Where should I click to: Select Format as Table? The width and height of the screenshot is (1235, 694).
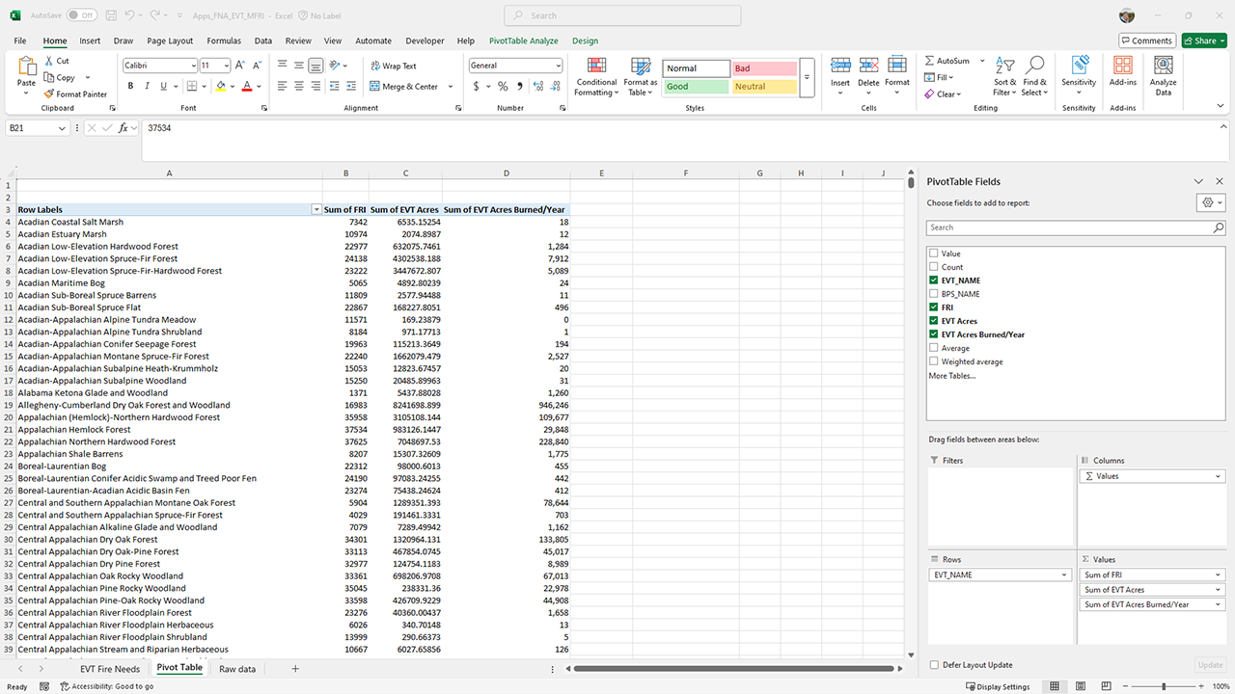point(641,77)
